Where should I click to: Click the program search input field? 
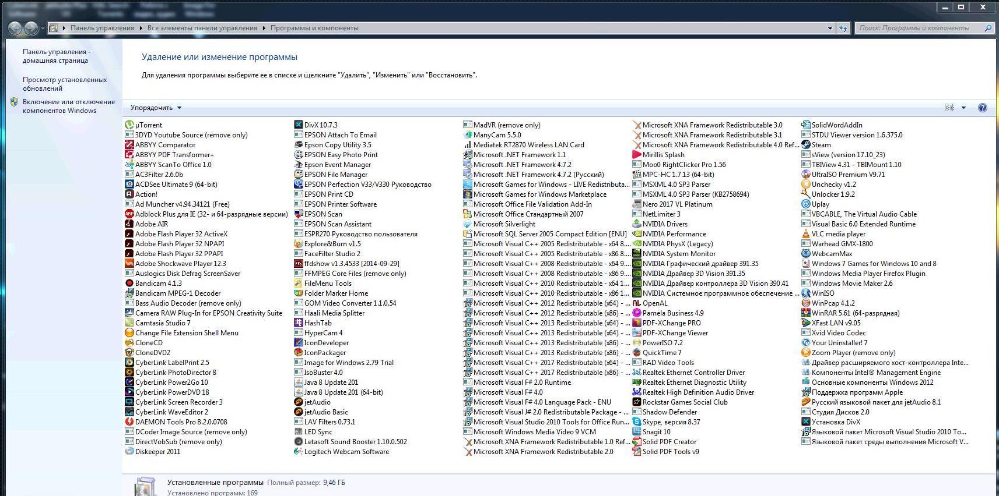(919, 28)
